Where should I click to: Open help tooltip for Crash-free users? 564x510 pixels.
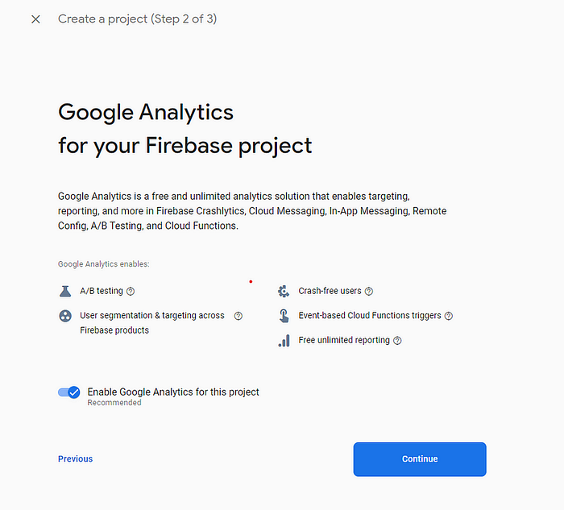(x=369, y=291)
